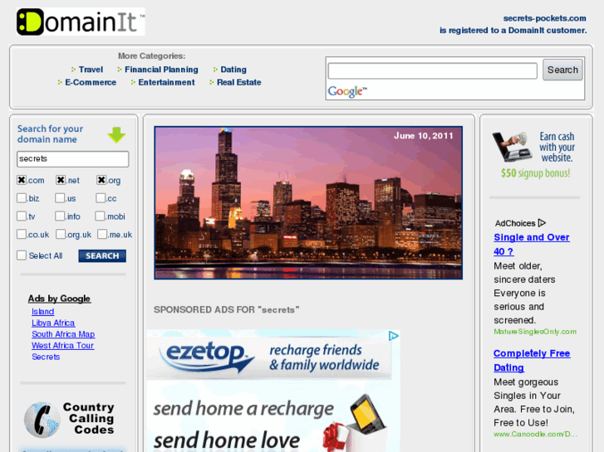Viewport: 604px width, 452px height.
Task: Open the E-Commerce category
Action: tap(91, 82)
